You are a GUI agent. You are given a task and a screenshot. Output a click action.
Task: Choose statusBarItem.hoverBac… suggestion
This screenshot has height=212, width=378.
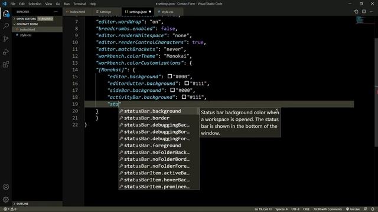click(159, 180)
